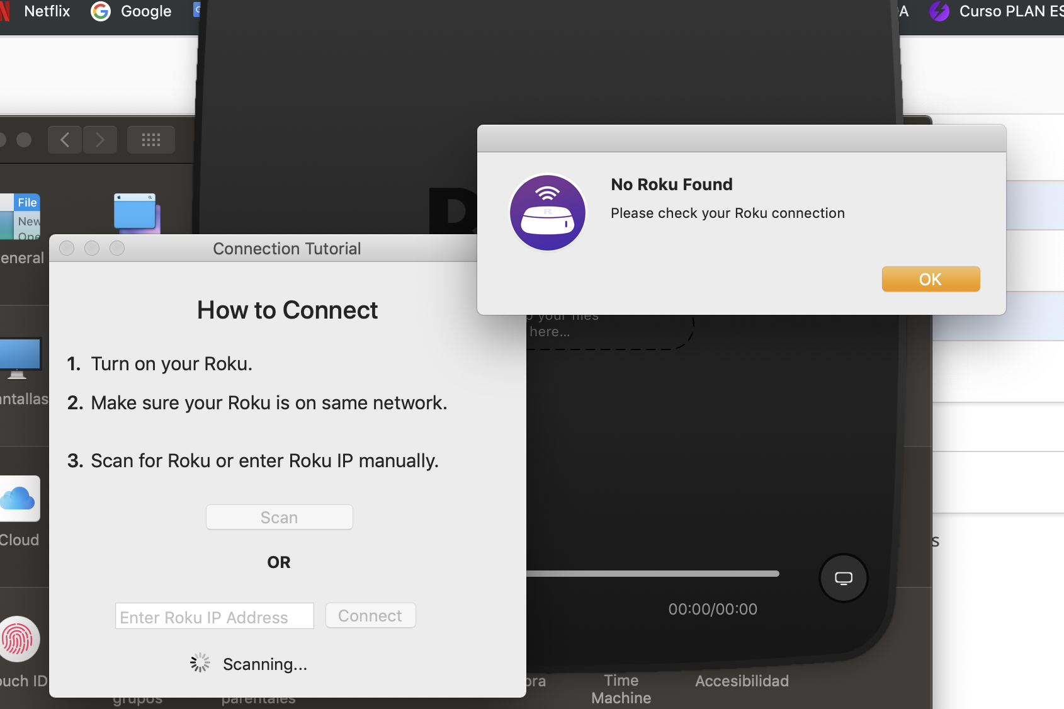1064x709 pixels.
Task: Open the Mission Control window icon
Action: (137, 213)
